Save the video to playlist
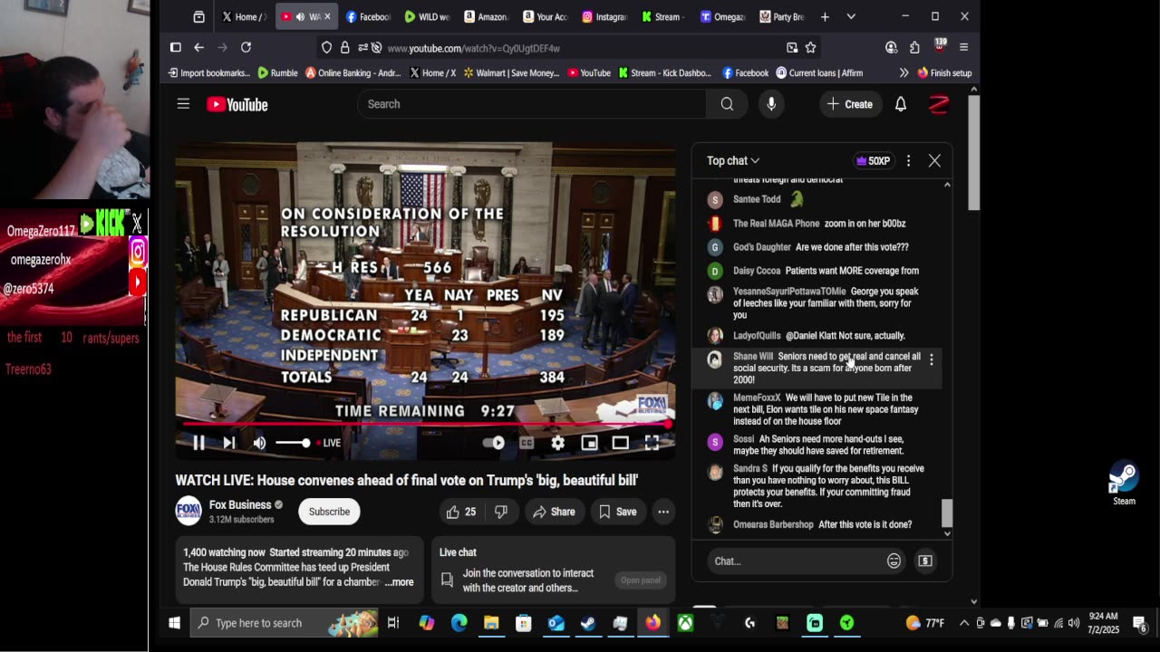Image resolution: width=1160 pixels, height=652 pixels. tap(617, 512)
